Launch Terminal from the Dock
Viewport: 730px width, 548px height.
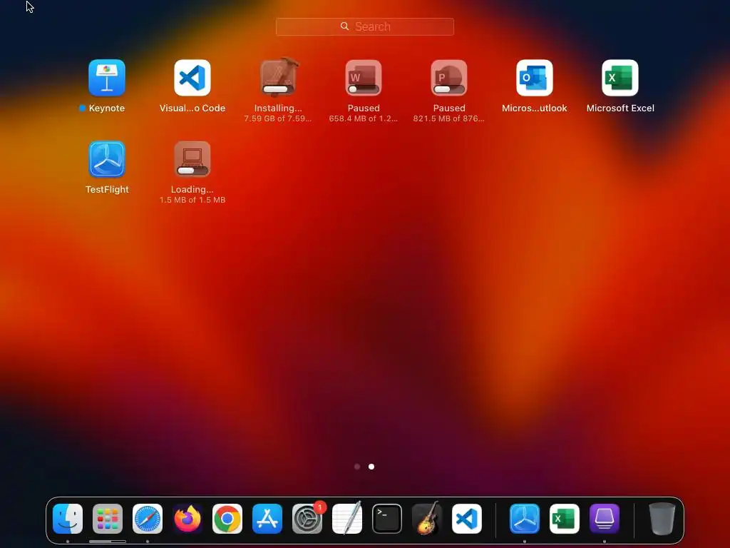387,519
